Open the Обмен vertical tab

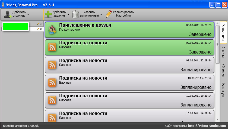point(223,71)
